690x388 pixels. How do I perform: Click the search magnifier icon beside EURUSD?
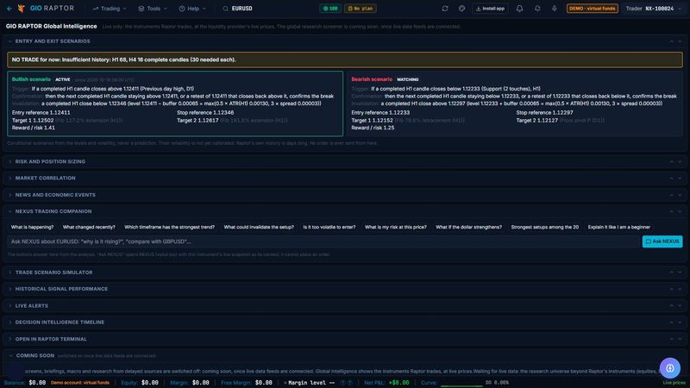pyautogui.click(x=225, y=9)
